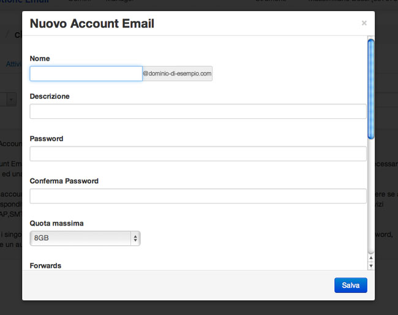
Task: Open the Quota massima dropdown showing 8GB
Action: (x=85, y=238)
